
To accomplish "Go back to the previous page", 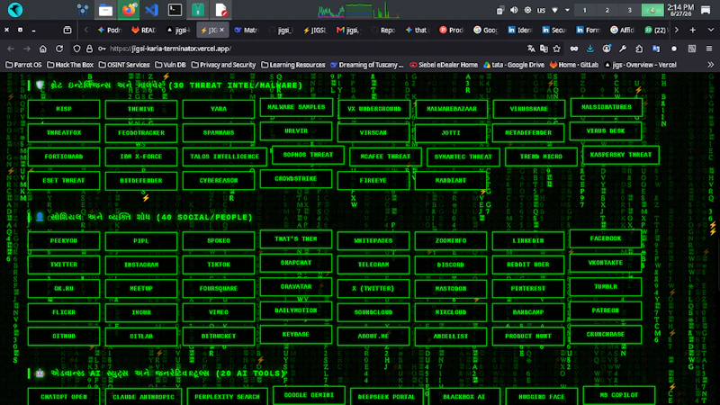I will coord(11,49).
